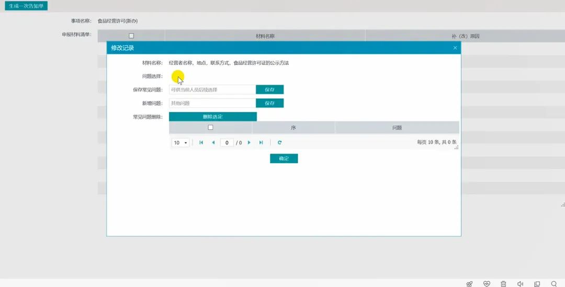
Task: Click the rocket icon in bottom bar
Action: point(469,283)
